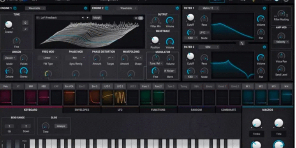This screenshot has width=296, height=148.
Task: Toggle the Engine 2 power button
Action: [177, 8]
